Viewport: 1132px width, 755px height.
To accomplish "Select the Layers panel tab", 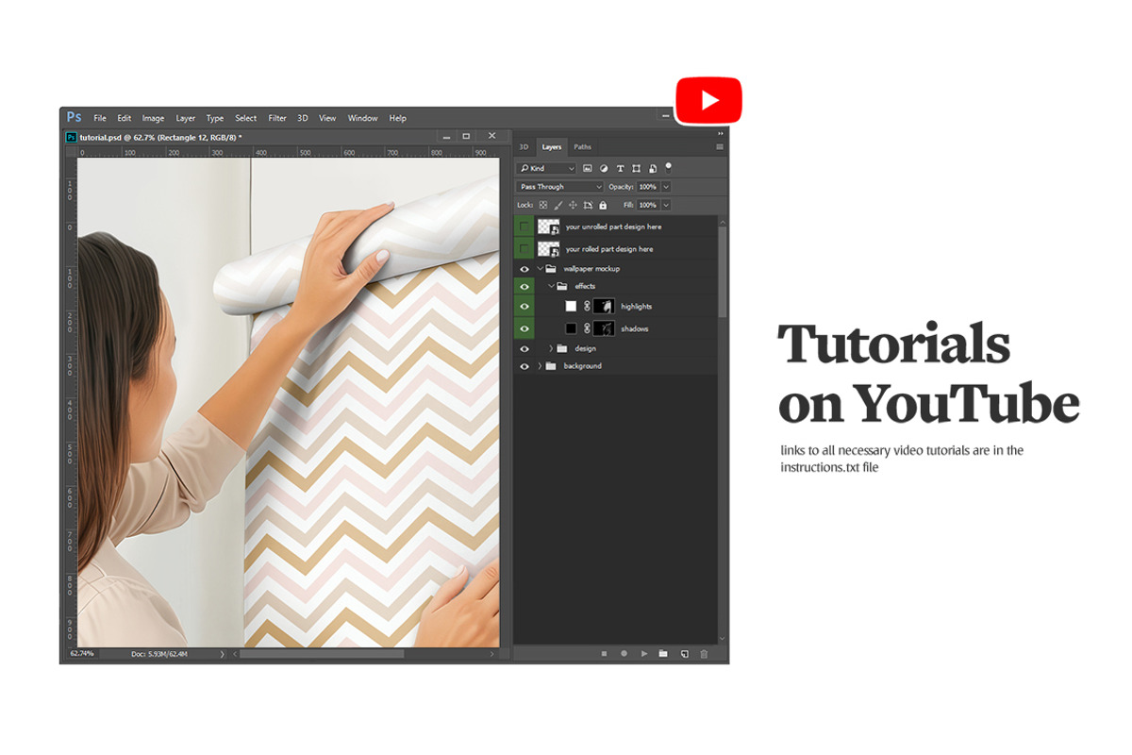I will click(551, 146).
